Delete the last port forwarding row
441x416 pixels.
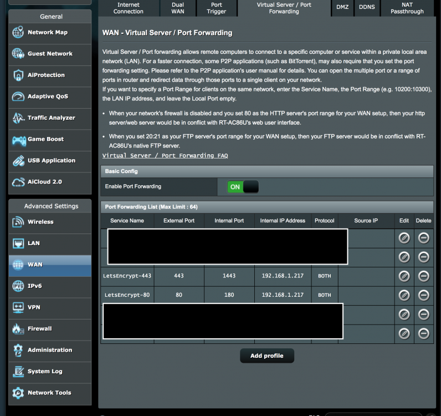pos(424,334)
